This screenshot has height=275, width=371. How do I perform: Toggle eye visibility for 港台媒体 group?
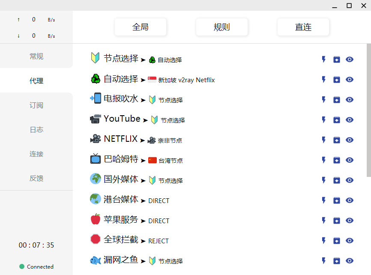(350, 200)
